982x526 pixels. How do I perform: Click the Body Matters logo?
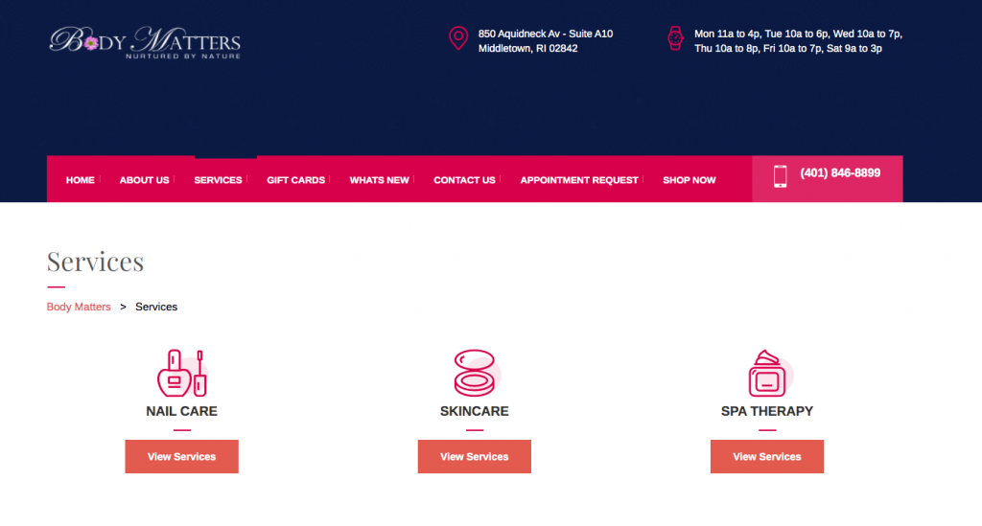[145, 42]
